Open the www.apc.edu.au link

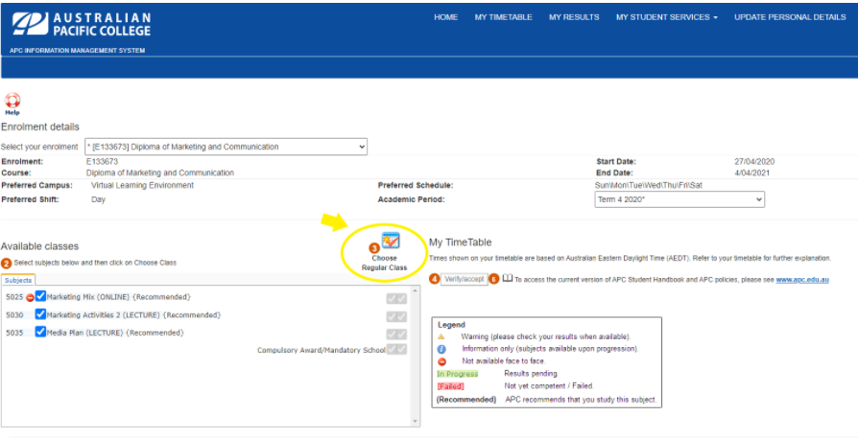pyautogui.click(x=802, y=279)
